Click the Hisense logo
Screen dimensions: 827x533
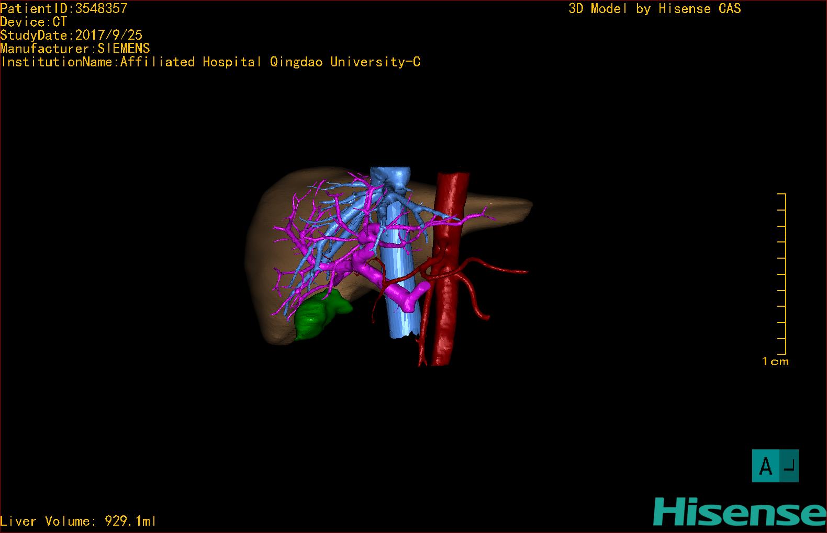click(740, 512)
